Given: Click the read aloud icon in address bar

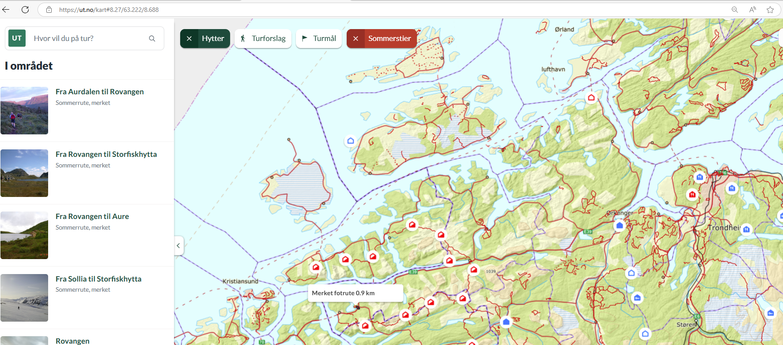Looking at the screenshot, I should (753, 10).
